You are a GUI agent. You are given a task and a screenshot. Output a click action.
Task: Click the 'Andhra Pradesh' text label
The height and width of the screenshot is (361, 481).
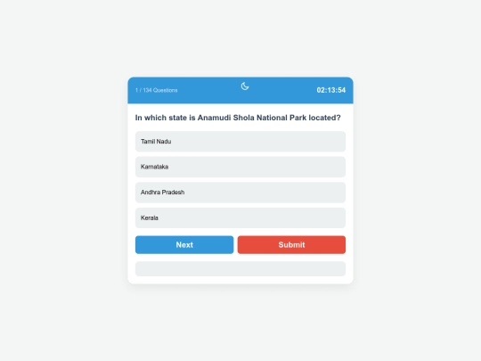(x=163, y=193)
